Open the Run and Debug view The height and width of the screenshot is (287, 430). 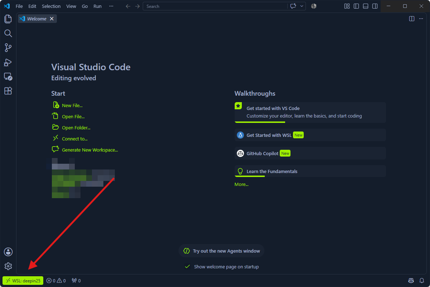[8, 62]
